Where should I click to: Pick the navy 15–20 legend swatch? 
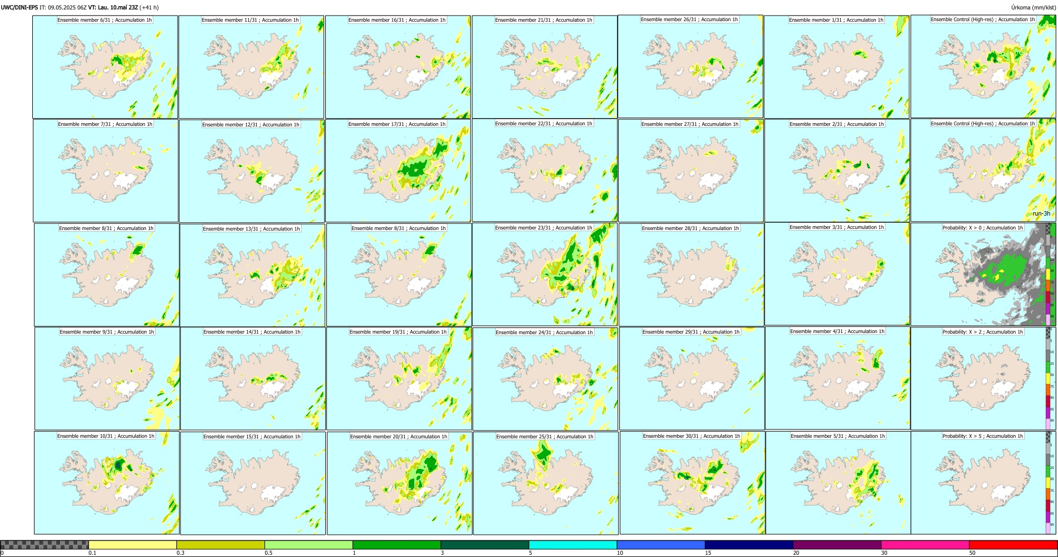(749, 545)
